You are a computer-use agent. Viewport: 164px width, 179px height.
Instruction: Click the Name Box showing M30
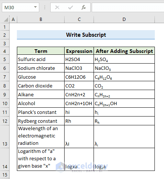point(21,7)
